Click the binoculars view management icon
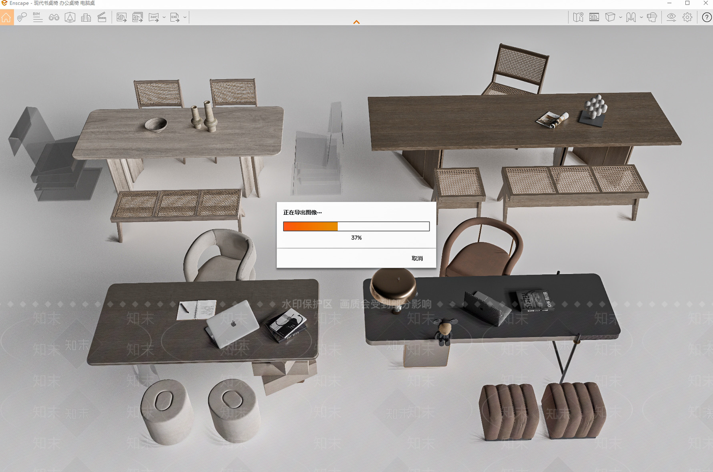 pyautogui.click(x=54, y=17)
